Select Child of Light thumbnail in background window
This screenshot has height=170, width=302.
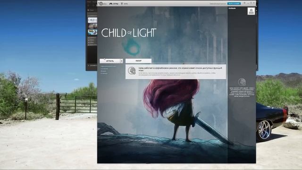92,20
